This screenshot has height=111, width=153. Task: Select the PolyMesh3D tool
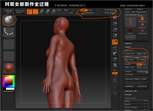point(142,32)
